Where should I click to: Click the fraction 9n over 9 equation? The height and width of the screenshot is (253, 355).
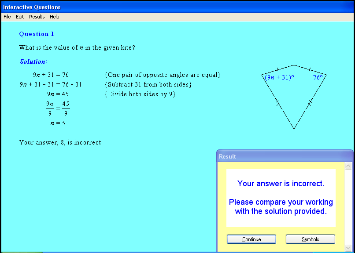point(58,108)
